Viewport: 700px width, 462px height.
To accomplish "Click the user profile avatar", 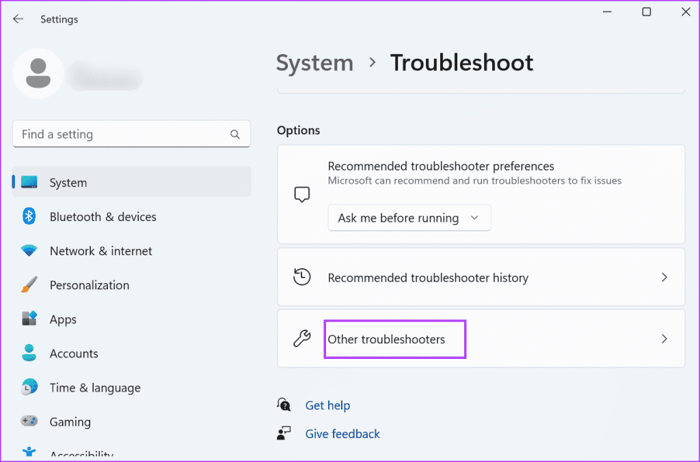I will pyautogui.click(x=38, y=74).
